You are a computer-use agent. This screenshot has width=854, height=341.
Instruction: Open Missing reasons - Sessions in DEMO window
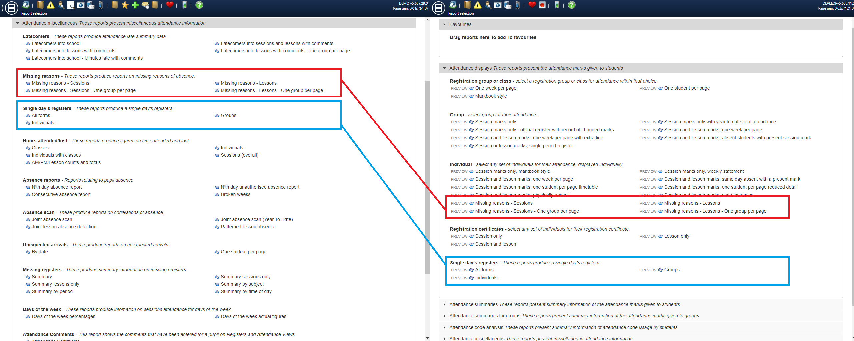(60, 83)
